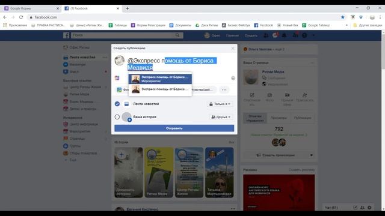The width and height of the screenshot is (385, 216).
Task: Open the red advertisement banner
Action: coord(279,192)
